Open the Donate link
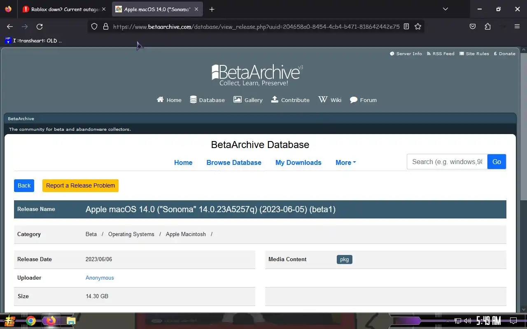 point(504,53)
